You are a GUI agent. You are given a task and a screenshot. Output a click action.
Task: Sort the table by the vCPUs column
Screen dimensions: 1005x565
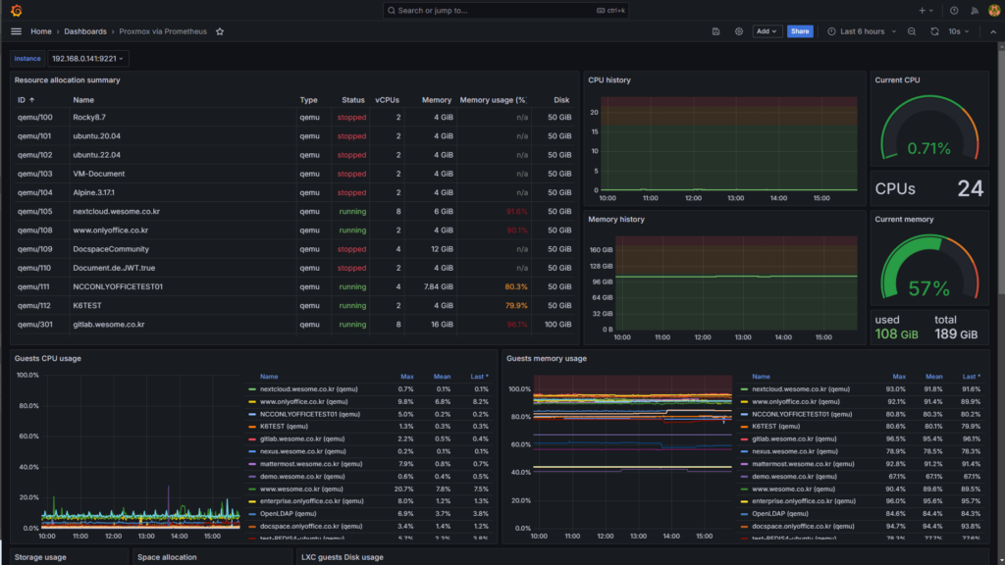tap(387, 100)
